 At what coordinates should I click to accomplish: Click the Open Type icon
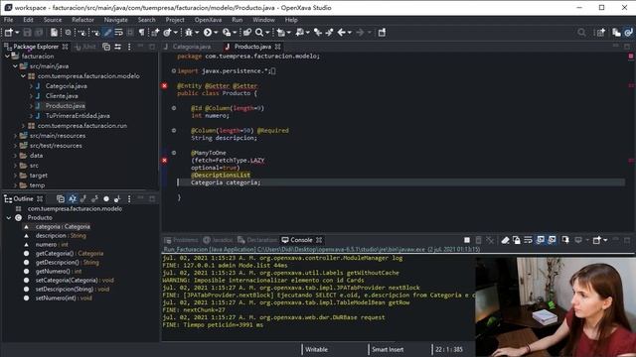tap(247, 33)
